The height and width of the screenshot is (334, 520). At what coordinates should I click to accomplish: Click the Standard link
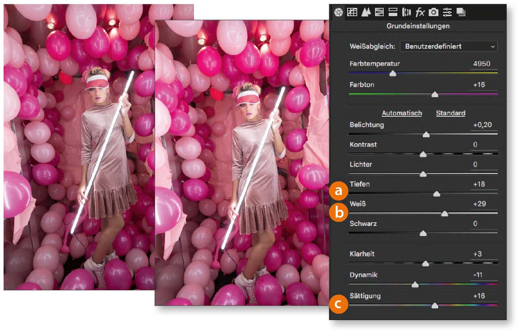click(x=451, y=113)
